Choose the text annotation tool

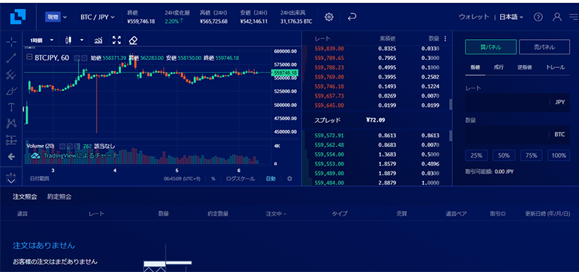12,107
